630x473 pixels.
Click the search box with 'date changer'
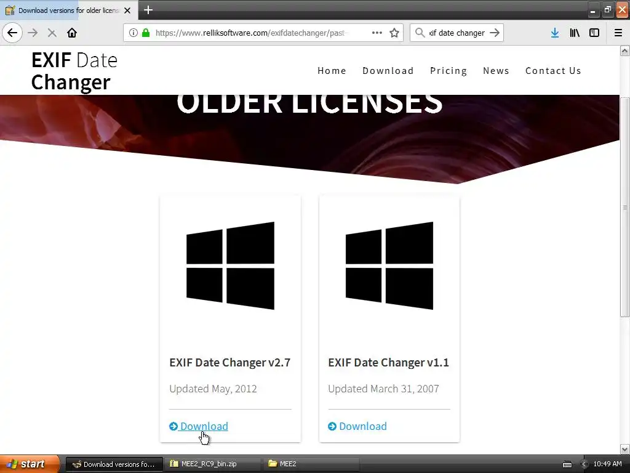457,33
